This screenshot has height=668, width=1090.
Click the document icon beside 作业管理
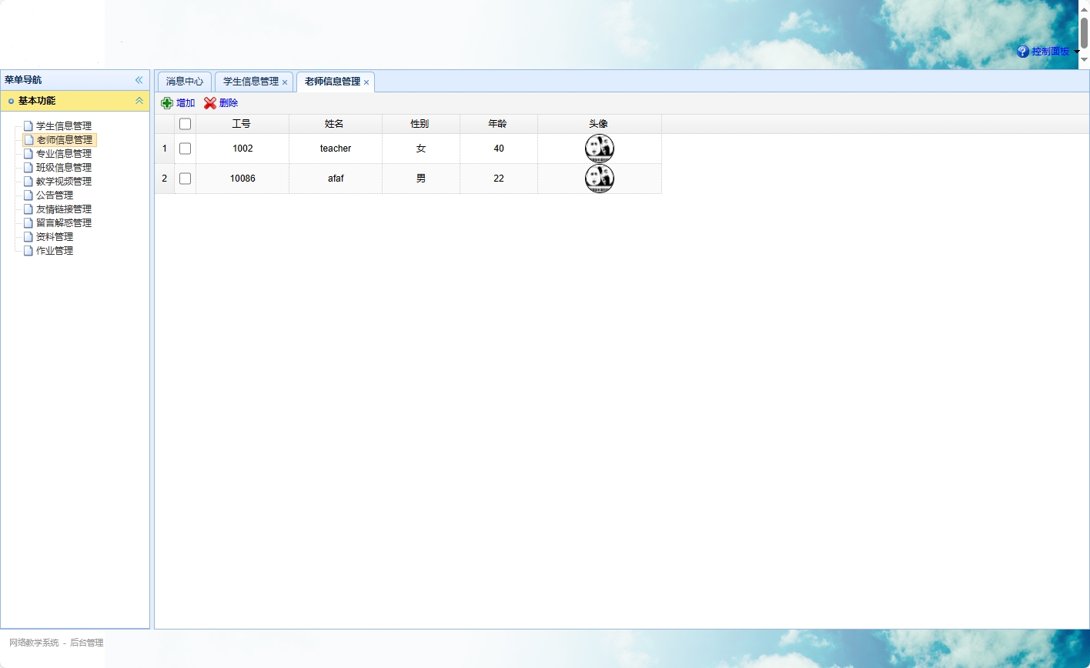pyautogui.click(x=28, y=251)
